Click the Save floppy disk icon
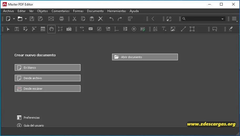The height and width of the screenshot is (136, 240). click(x=32, y=19)
